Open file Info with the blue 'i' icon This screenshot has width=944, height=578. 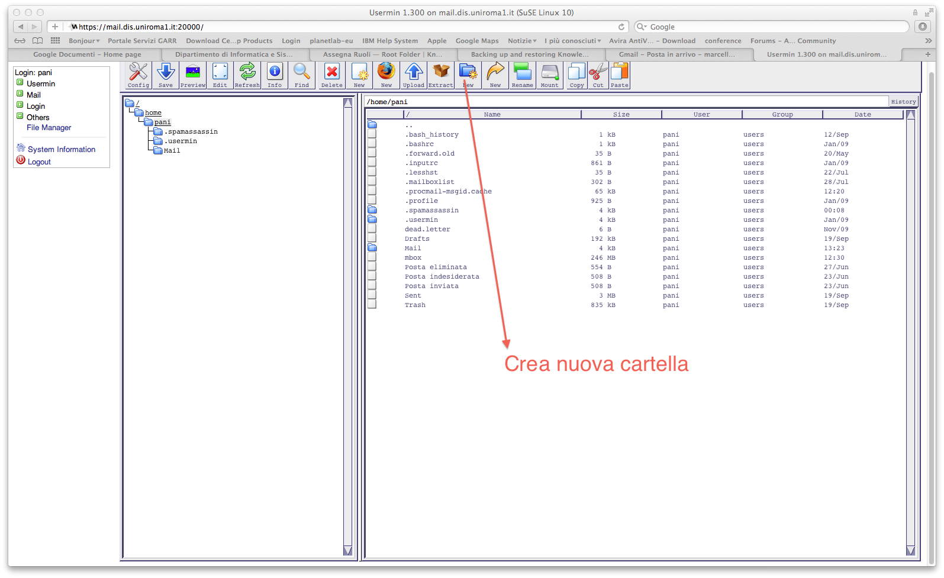tap(275, 75)
